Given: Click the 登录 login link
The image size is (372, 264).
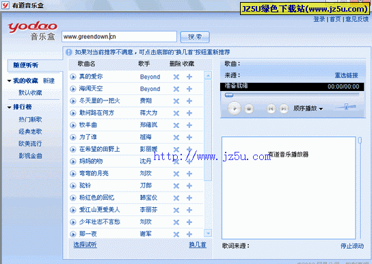Looking at the screenshot, I should (x=319, y=19).
